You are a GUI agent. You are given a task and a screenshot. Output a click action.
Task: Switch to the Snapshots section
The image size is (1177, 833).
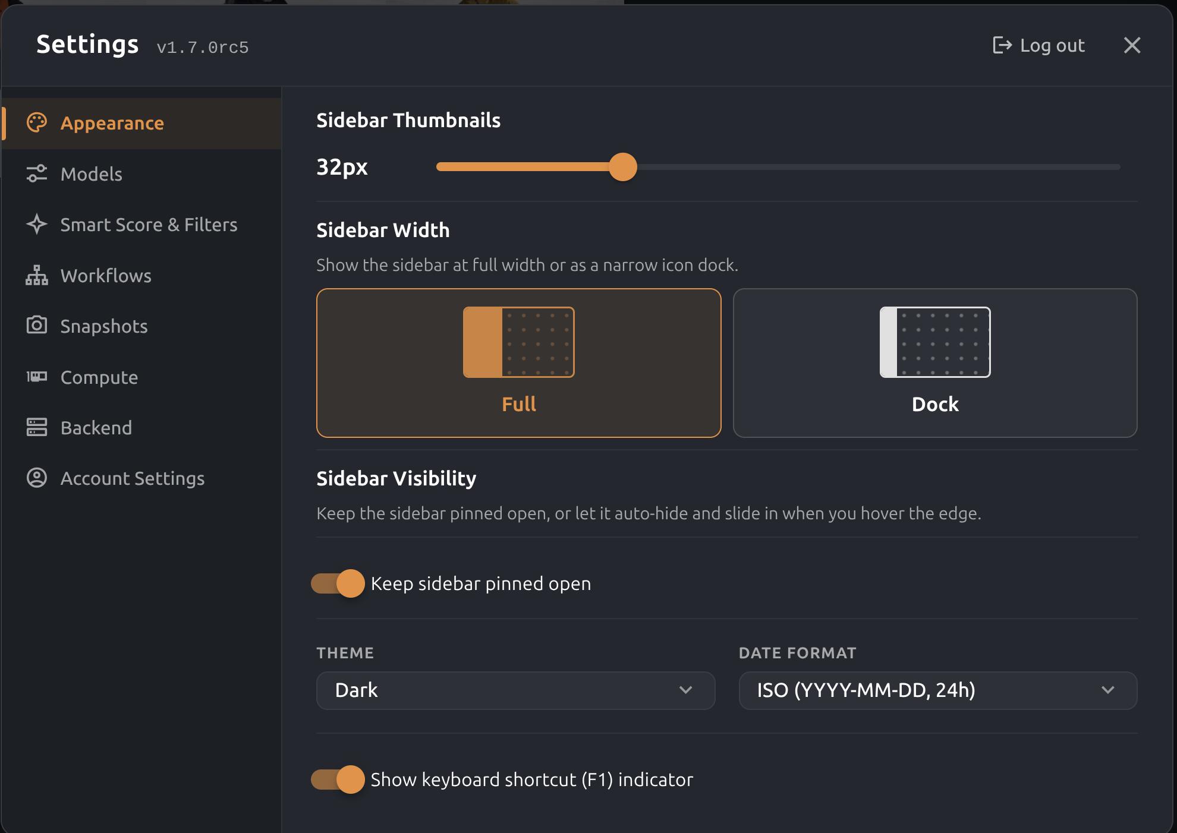pos(141,326)
